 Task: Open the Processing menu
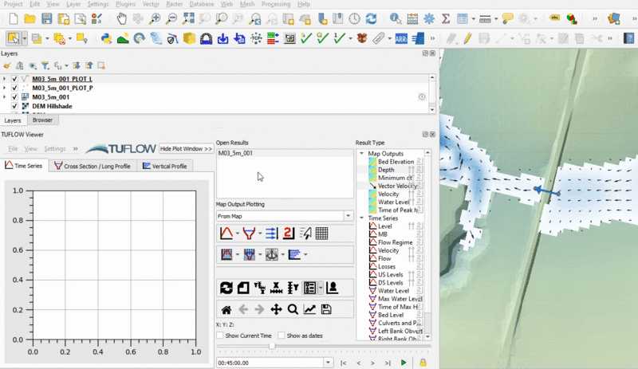pos(276,4)
